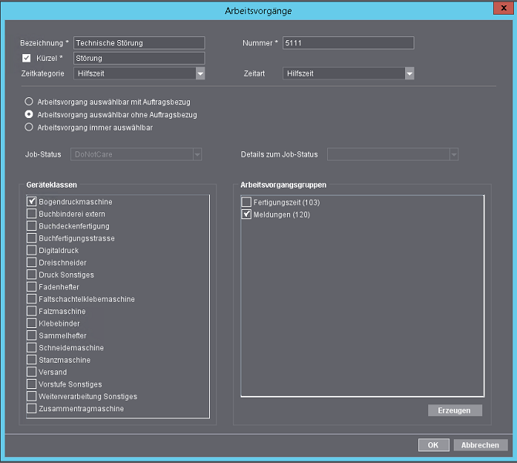Enable the Versand checkbox
Viewport: 517px width, 463px height.
32,372
